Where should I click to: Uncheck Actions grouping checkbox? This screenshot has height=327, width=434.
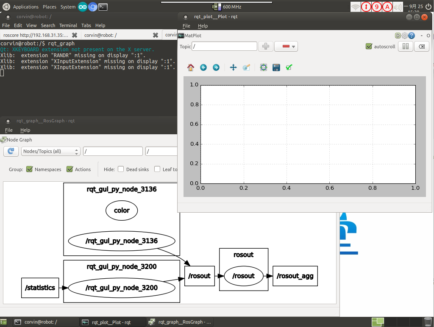[x=70, y=169]
